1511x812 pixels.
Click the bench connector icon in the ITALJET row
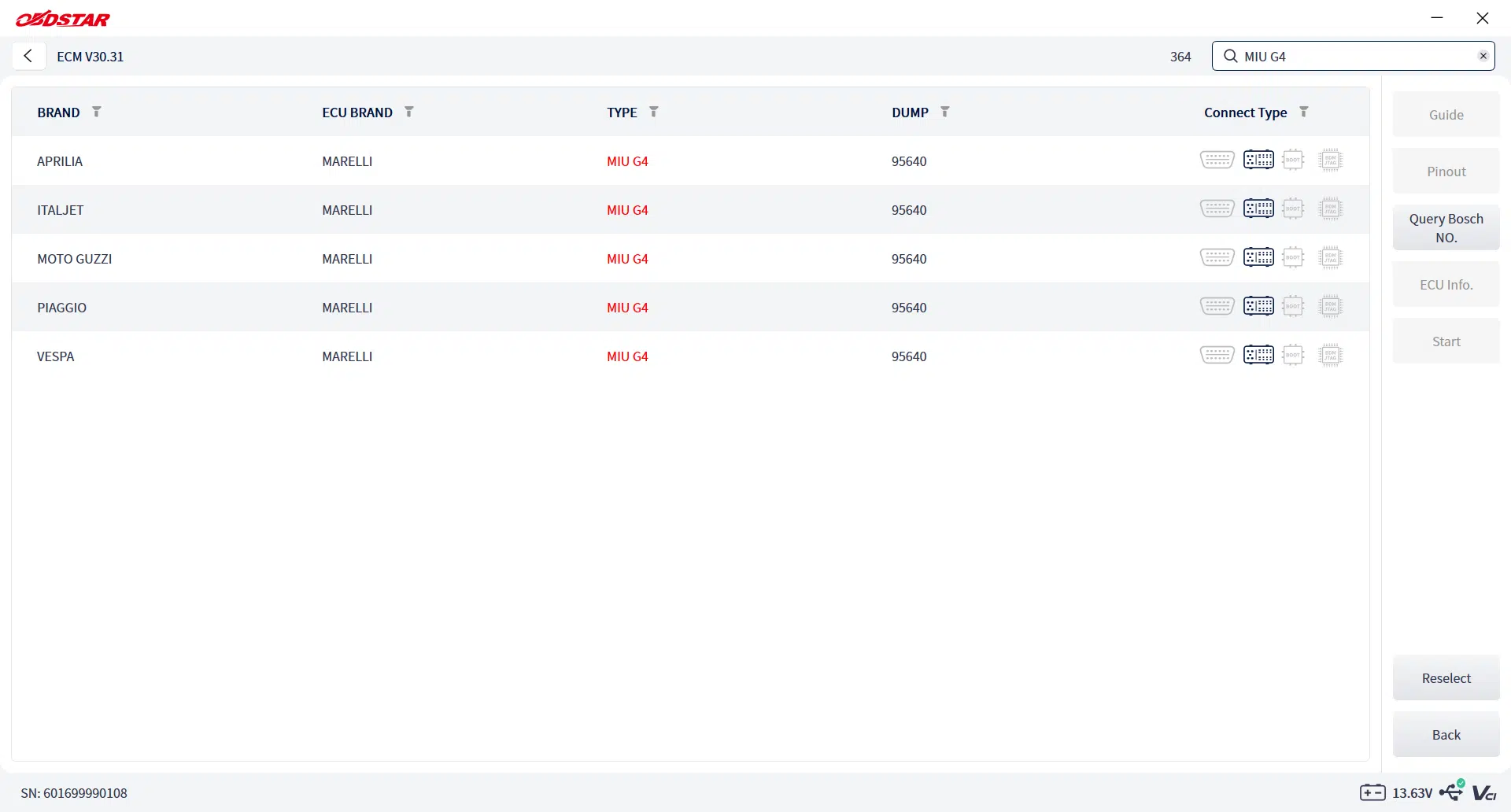(x=1258, y=209)
